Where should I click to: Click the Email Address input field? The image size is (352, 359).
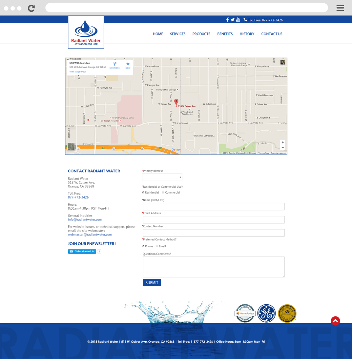pyautogui.click(x=214, y=220)
